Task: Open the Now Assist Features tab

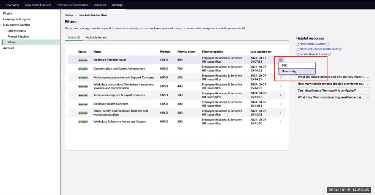Action: [x=38, y=5]
